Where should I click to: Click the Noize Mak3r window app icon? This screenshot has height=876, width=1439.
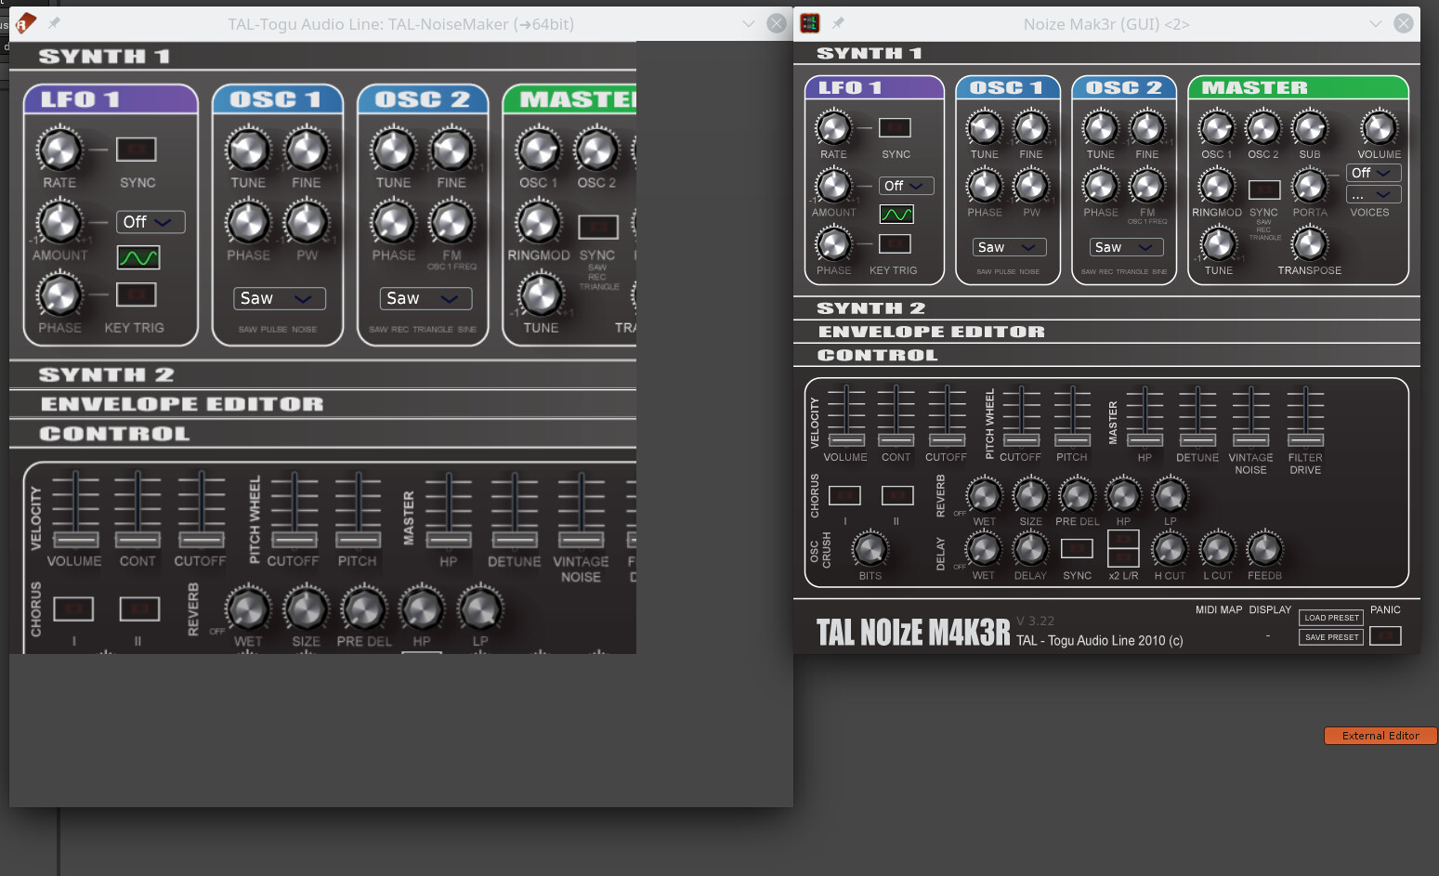[x=810, y=23]
